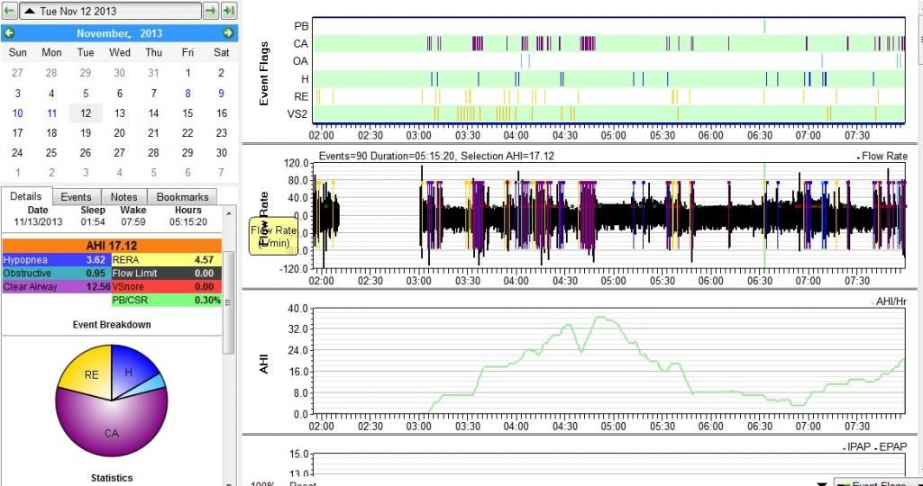Viewport: 923px width, 486px height.
Task: Select November 11 in the calendar
Action: (51, 113)
